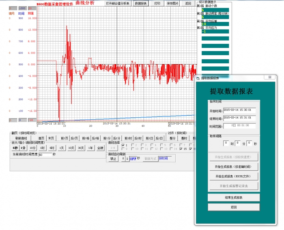Click the 结束时间 input field
Screen dimensions: 284x230
click(239, 118)
